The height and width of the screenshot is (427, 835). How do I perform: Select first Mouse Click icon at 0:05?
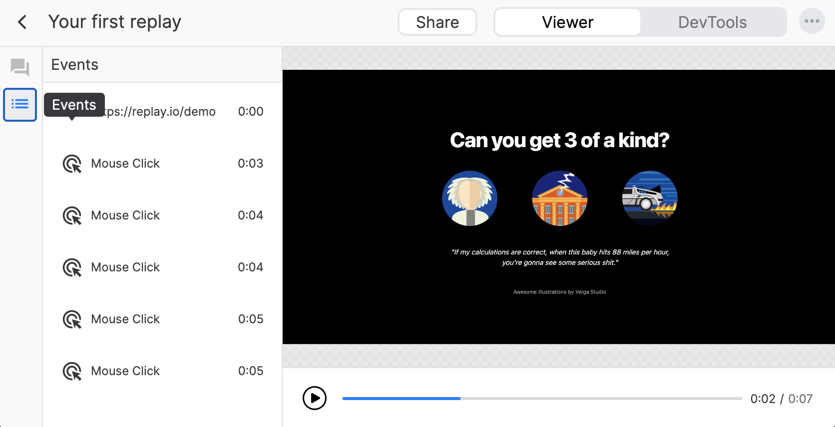[x=72, y=319]
